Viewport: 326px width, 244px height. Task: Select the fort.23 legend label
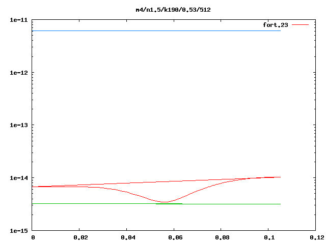point(276,25)
